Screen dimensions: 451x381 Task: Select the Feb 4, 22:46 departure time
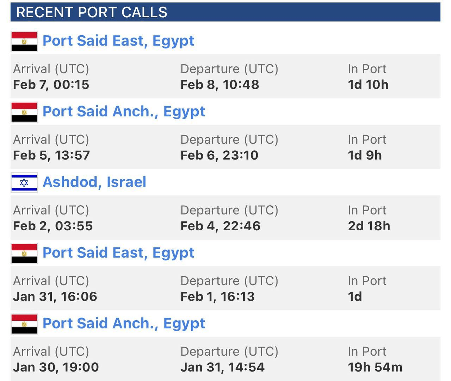(221, 226)
